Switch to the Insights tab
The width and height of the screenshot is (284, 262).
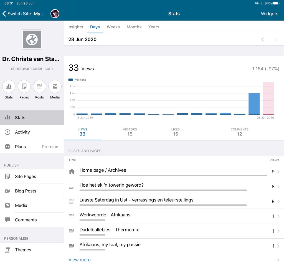tap(75, 27)
